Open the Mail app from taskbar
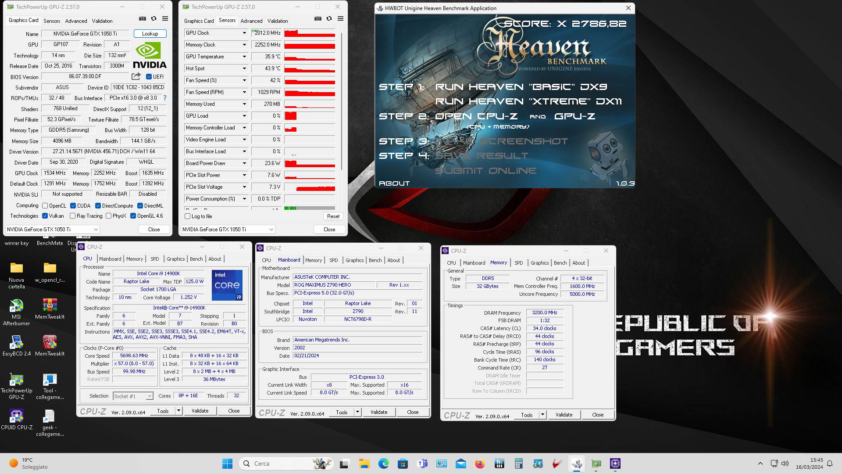The height and width of the screenshot is (474, 842). [460, 463]
